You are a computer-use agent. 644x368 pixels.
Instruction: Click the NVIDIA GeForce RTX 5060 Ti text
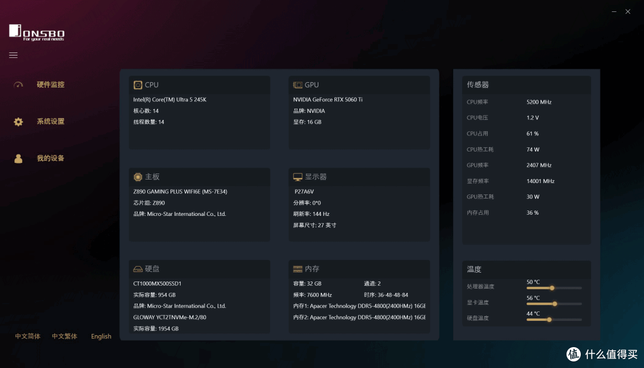[328, 100]
